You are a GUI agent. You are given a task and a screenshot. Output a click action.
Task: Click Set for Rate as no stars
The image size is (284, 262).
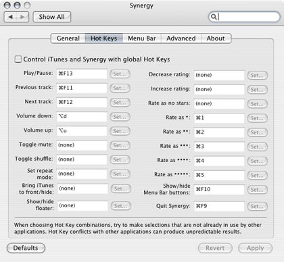[x=257, y=104]
